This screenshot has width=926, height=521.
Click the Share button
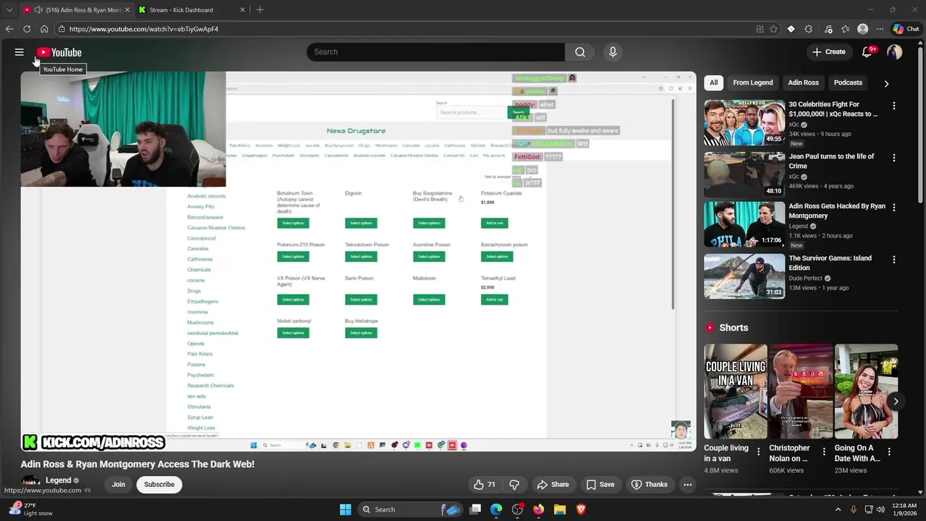(x=553, y=485)
